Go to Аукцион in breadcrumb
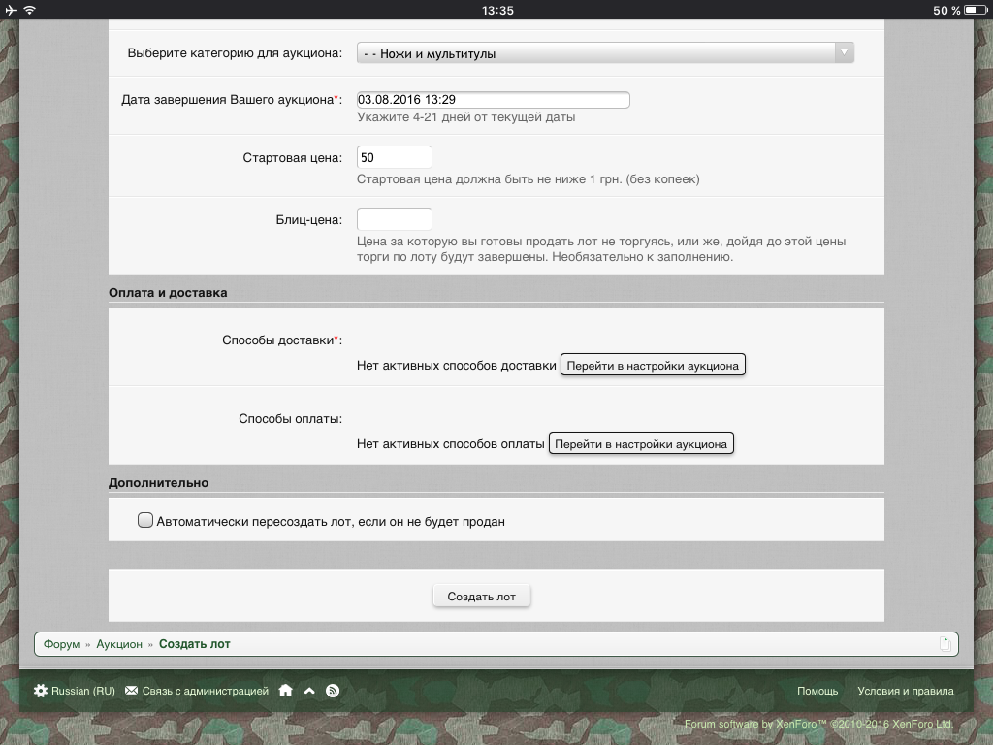Screen dimensions: 993x745 coord(119,644)
